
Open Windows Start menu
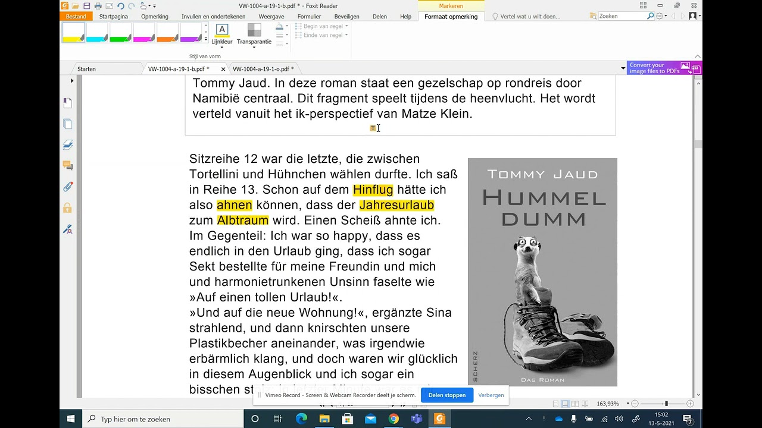(71, 419)
